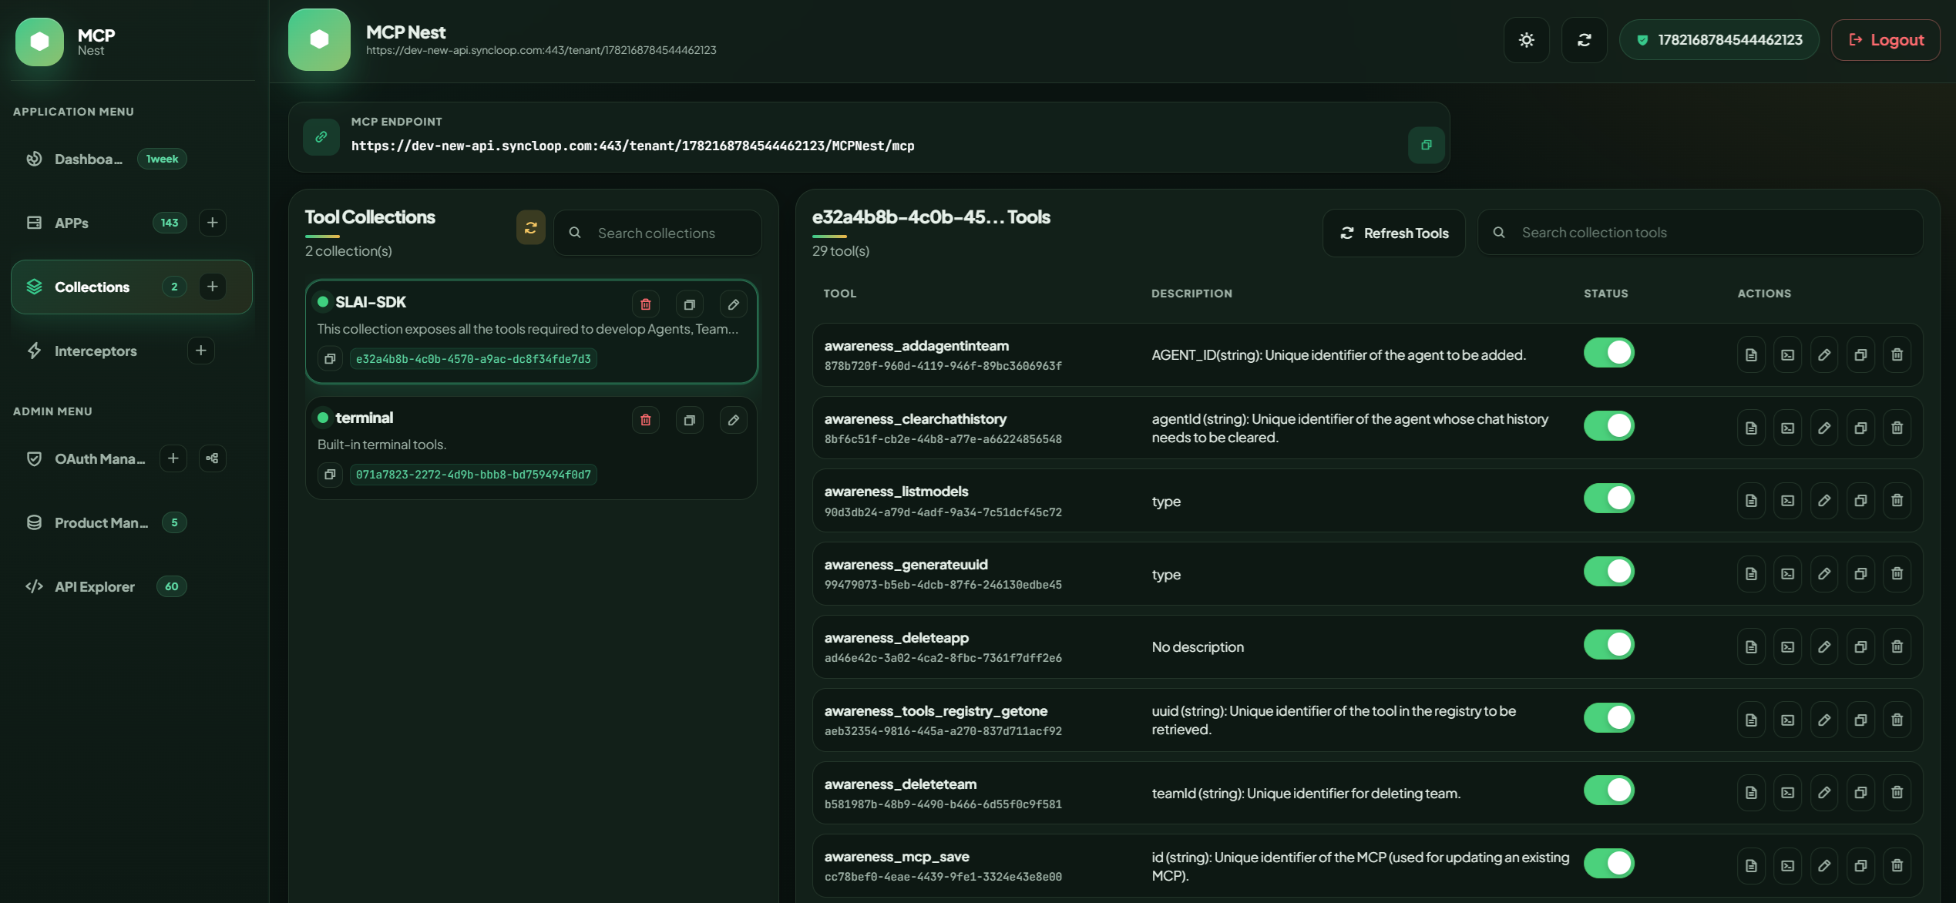The image size is (1956, 903).
Task: Open OAuth Manager connections icon
Action: (212, 458)
